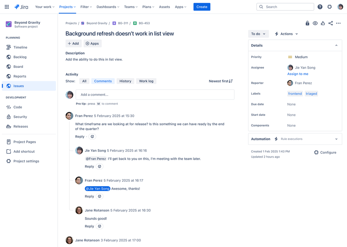Click the blue Create button
The image size is (347, 247).
pos(202,7)
